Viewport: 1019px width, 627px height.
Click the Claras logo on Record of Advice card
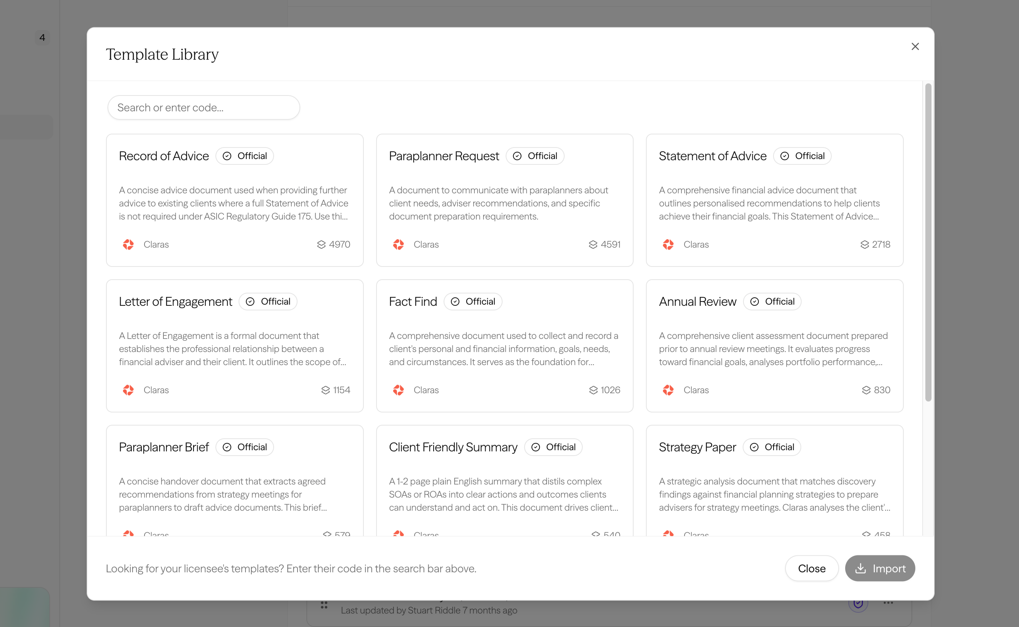[128, 245]
